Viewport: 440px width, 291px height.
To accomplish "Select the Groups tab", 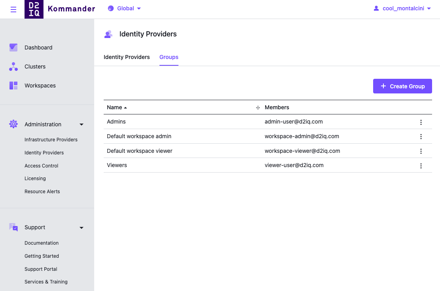I will (x=169, y=57).
